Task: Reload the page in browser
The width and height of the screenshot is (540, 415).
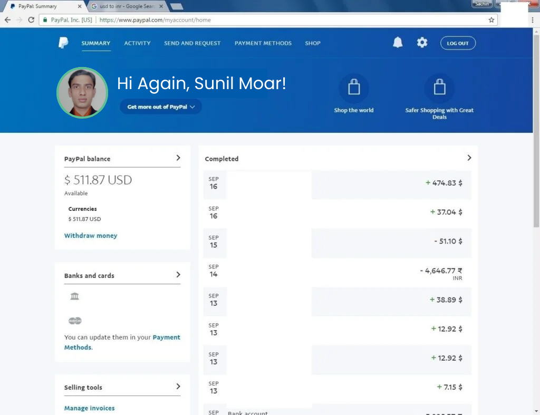Action: [x=31, y=20]
